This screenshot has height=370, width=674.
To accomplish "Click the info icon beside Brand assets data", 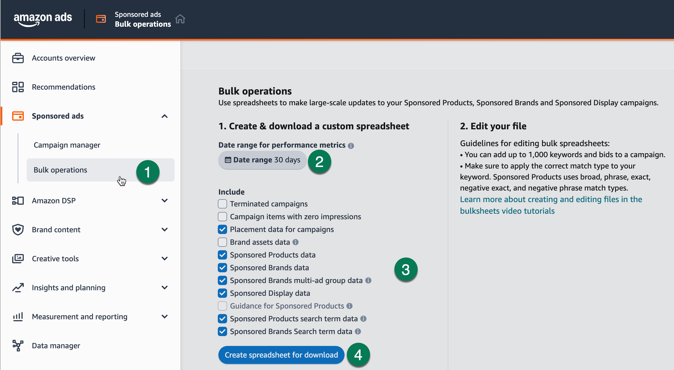I will coord(296,242).
